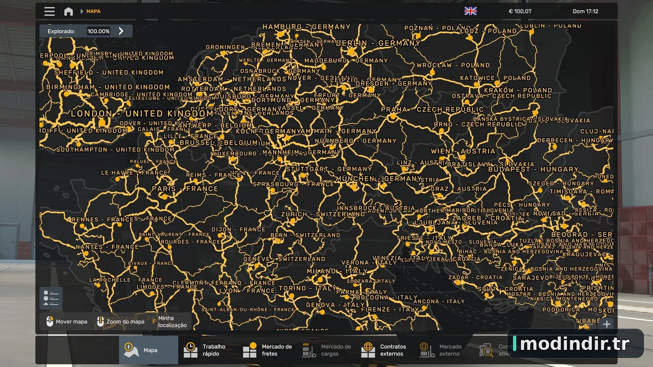Open the Contratos externos tab

pyautogui.click(x=385, y=350)
